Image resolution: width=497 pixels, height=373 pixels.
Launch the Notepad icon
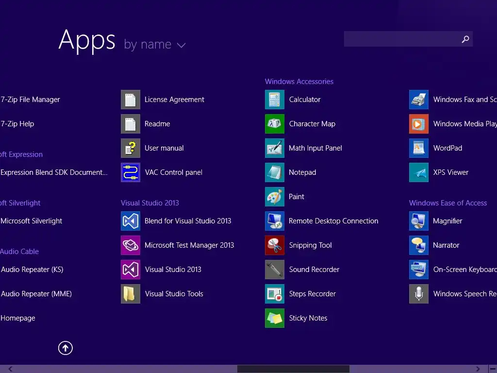coord(275,172)
